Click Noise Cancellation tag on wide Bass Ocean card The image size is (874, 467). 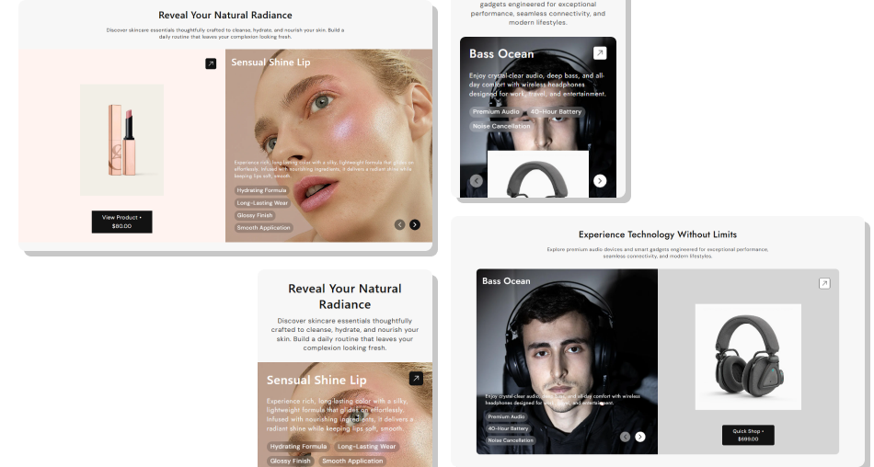(x=511, y=440)
